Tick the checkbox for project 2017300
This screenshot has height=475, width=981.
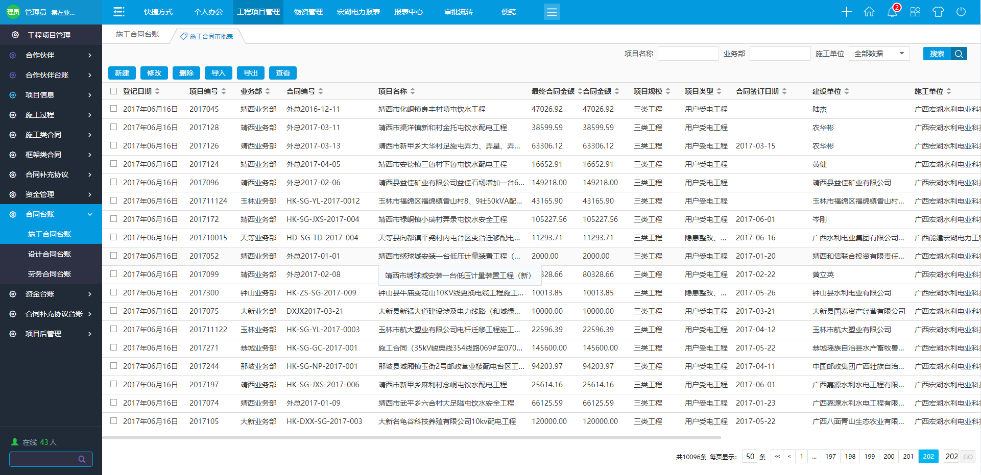pos(114,292)
